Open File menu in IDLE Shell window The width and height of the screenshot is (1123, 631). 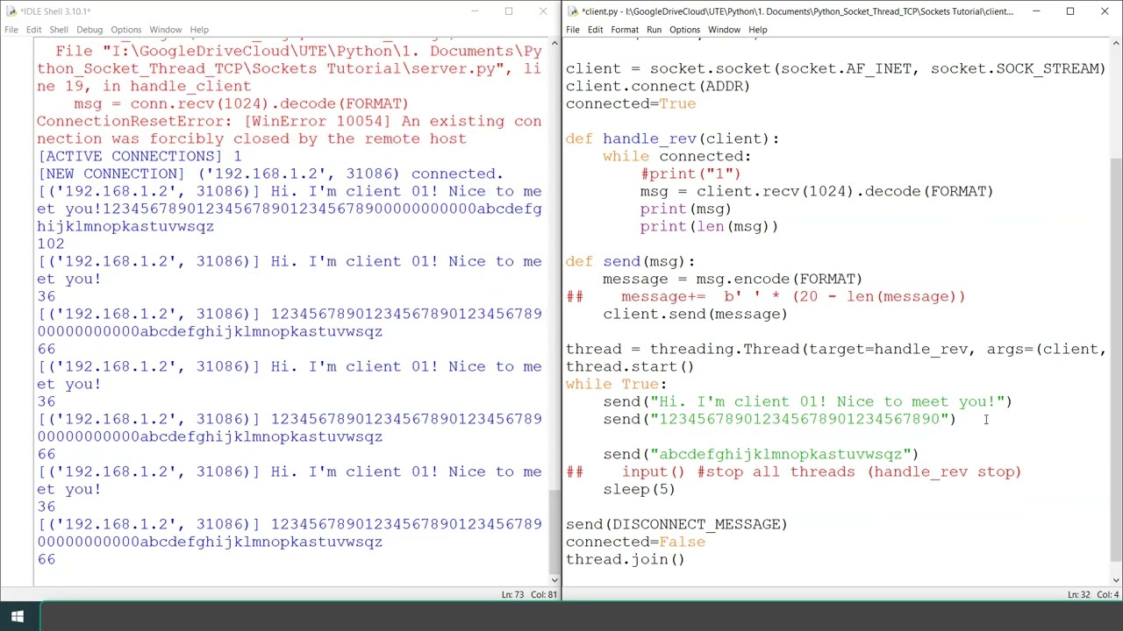point(11,30)
